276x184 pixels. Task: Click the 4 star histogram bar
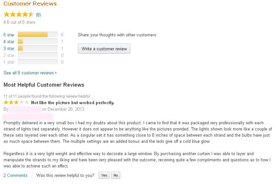(38, 42)
